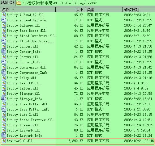
Task: Sort by the 类型 column header
Action: (x=104, y=10)
